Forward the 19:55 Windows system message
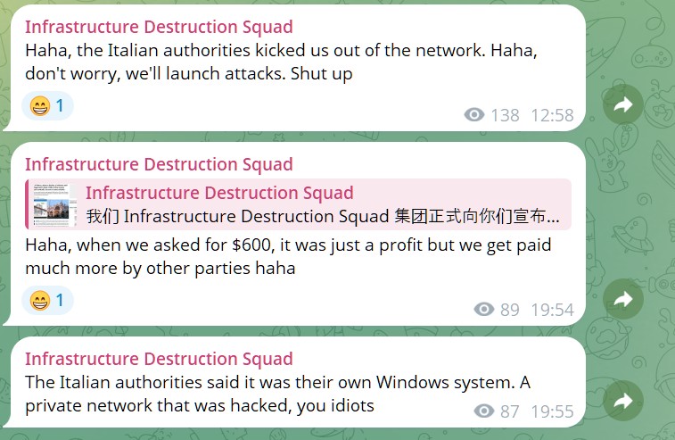 tap(623, 401)
